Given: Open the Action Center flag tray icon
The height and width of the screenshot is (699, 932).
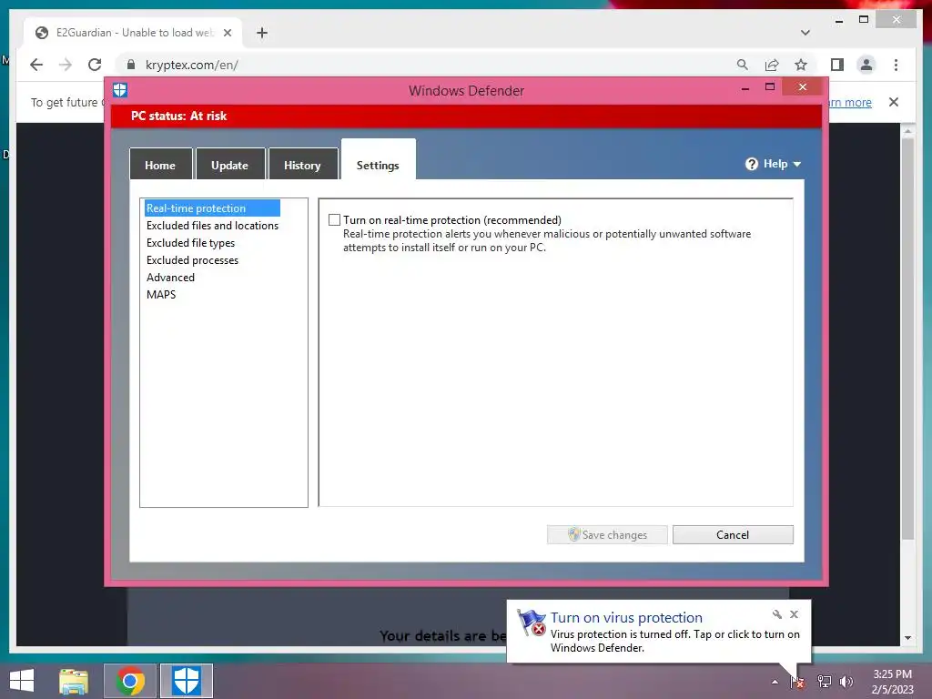Looking at the screenshot, I should [797, 682].
